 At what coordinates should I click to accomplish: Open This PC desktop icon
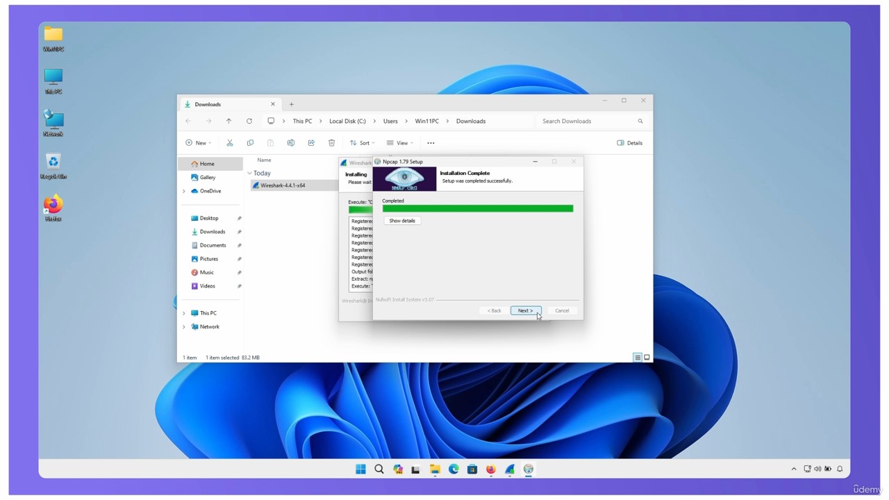pos(53,81)
